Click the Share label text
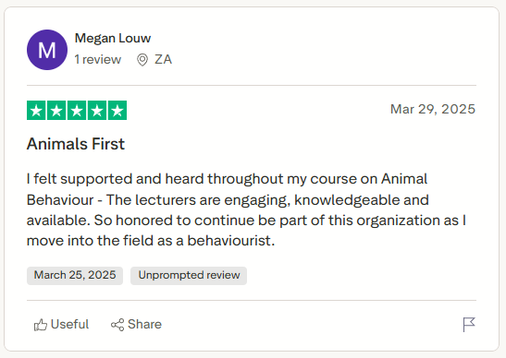Screen dimensions: 506x358 pos(144,325)
